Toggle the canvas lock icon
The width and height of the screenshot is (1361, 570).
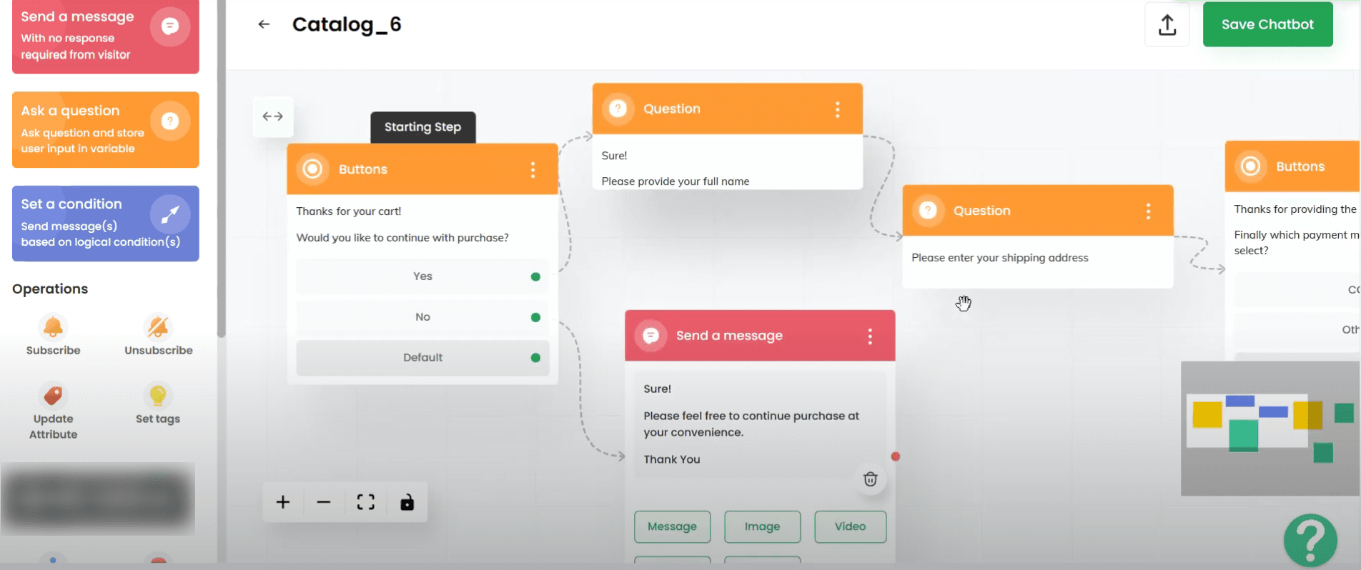(x=407, y=502)
